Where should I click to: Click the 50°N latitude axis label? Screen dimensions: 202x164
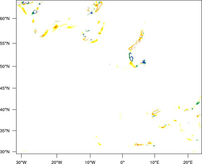tap(5, 66)
